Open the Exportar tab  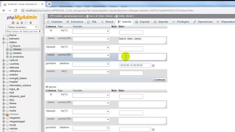(x=142, y=22)
